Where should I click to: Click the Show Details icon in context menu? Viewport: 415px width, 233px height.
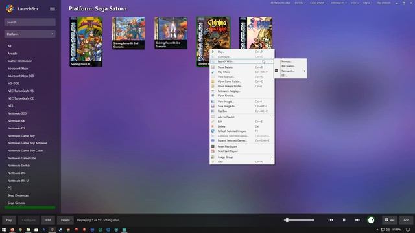pos(213,67)
